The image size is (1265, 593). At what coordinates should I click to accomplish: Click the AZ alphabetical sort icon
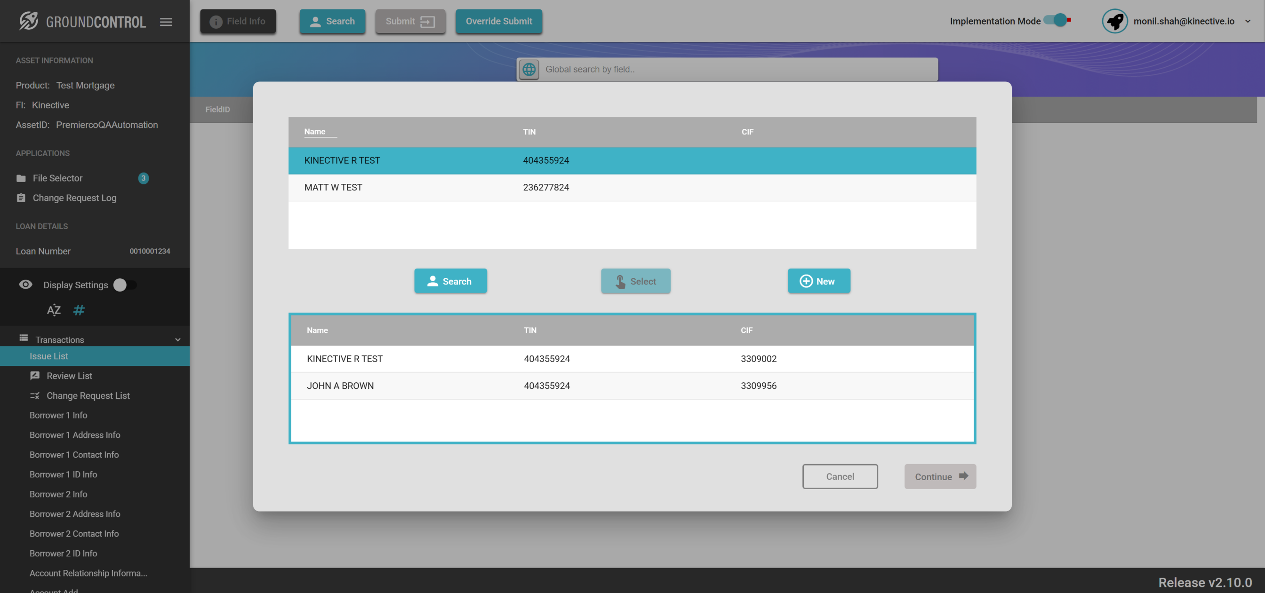54,310
